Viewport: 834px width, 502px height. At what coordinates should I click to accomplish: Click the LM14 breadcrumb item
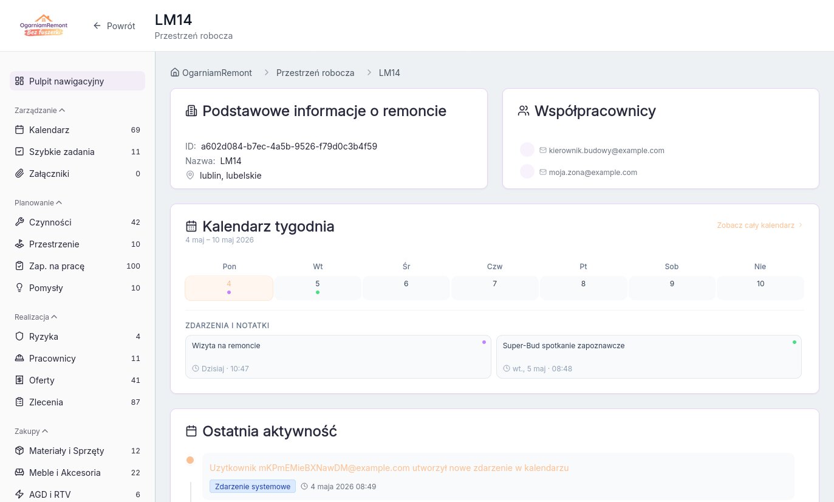tap(389, 72)
